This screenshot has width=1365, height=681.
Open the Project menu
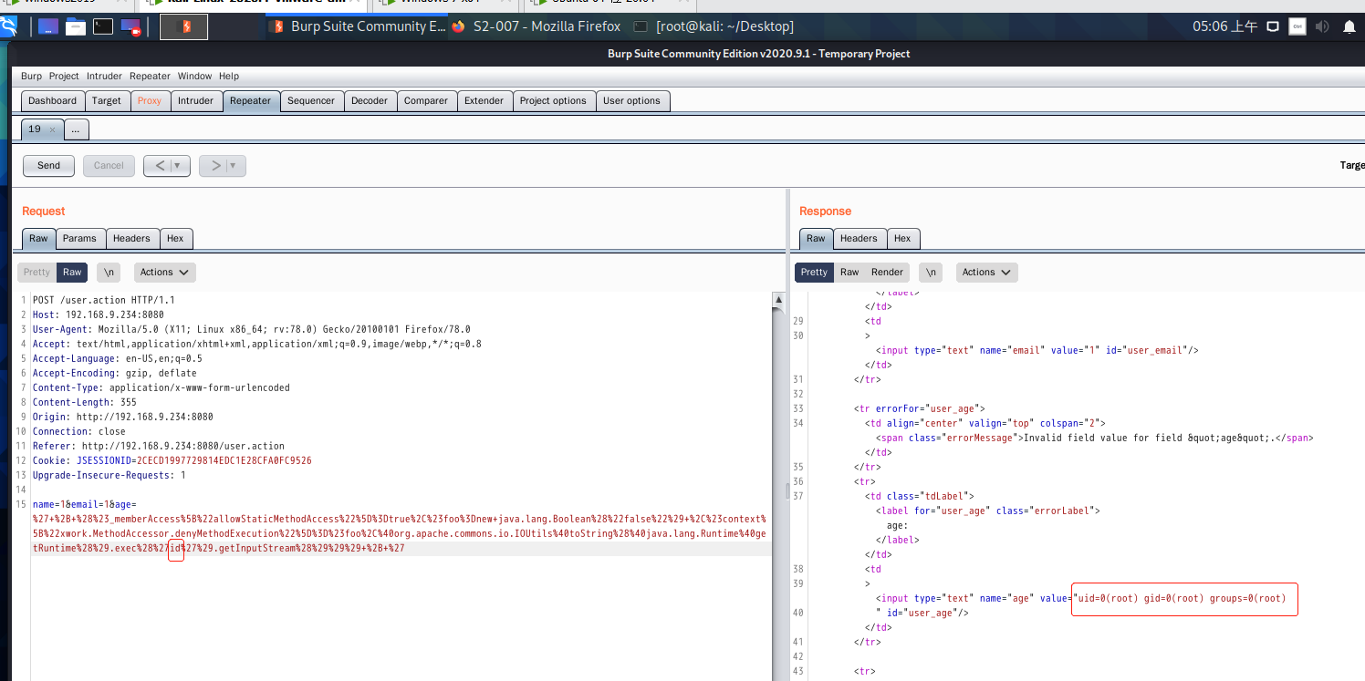tap(64, 76)
